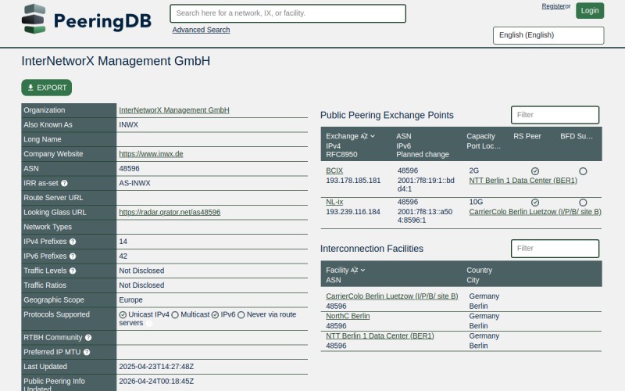Image resolution: width=625 pixels, height=391 pixels.
Task: Click the Country column header
Action: click(479, 270)
